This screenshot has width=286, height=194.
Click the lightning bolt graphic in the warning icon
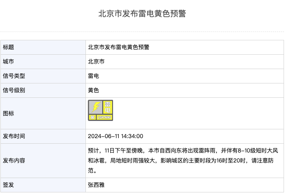[96, 107]
